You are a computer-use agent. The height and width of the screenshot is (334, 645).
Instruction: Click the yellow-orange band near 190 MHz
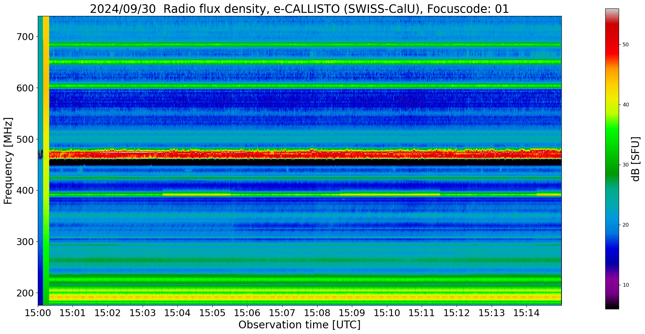[305, 297]
